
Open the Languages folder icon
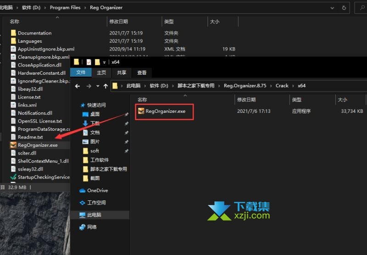coord(13,41)
